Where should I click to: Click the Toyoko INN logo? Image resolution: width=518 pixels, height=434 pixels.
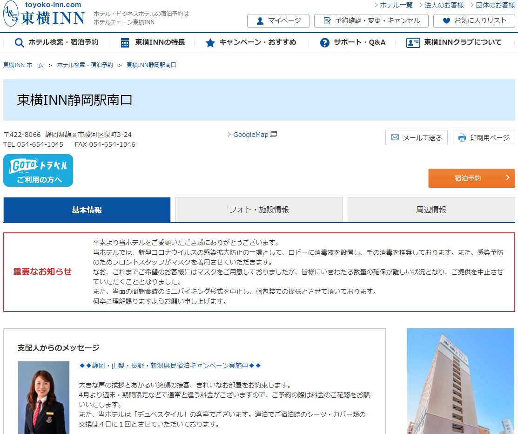click(44, 14)
